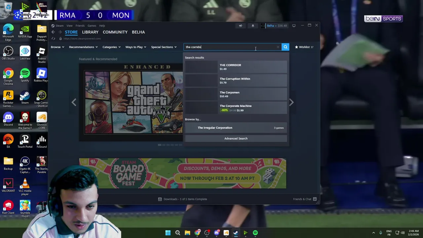
Task: Open File Explorer from the taskbar
Action: [x=187, y=233]
